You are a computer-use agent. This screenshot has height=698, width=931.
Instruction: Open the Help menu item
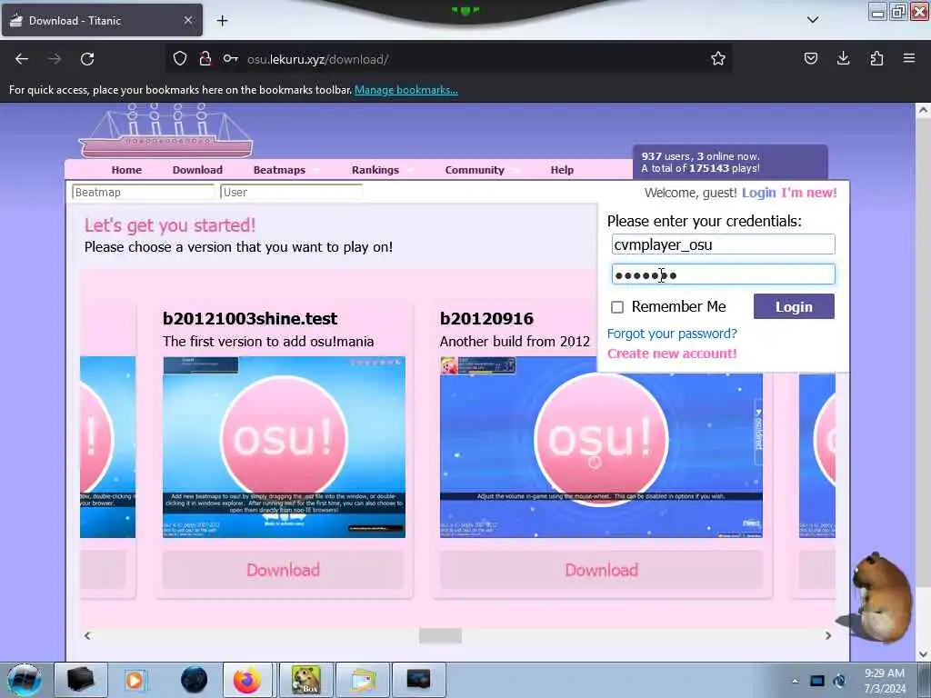pyautogui.click(x=562, y=170)
